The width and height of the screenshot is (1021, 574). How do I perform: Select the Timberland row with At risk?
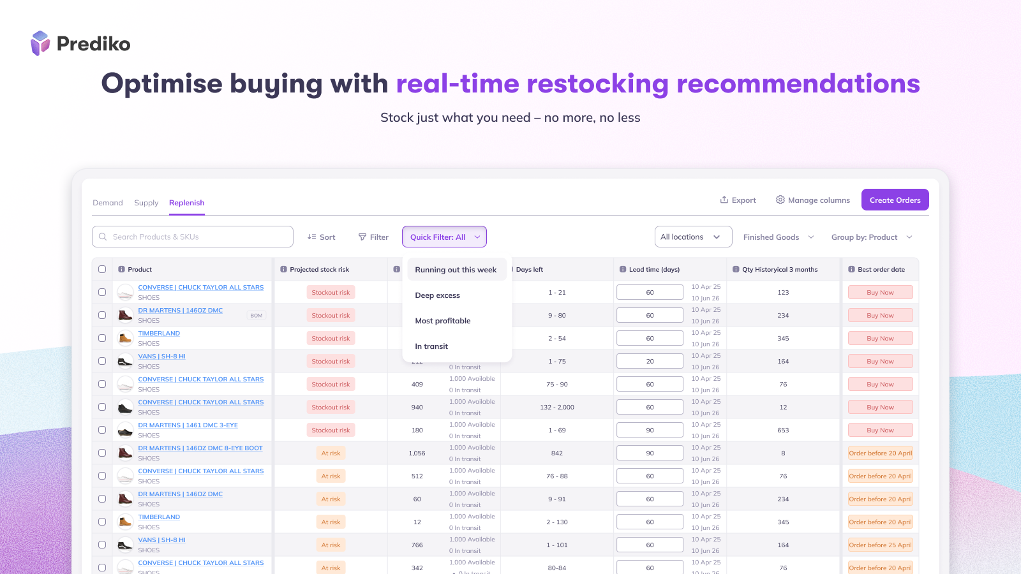(x=102, y=522)
